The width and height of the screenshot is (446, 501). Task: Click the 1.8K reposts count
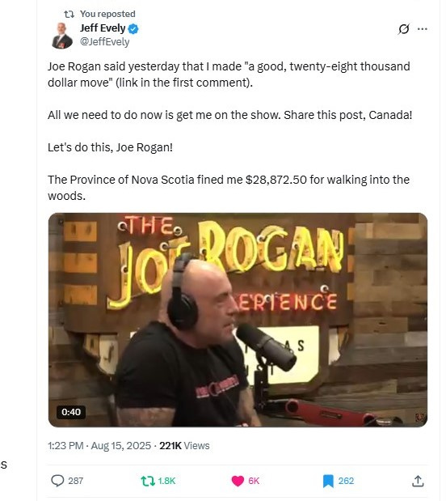(x=166, y=481)
